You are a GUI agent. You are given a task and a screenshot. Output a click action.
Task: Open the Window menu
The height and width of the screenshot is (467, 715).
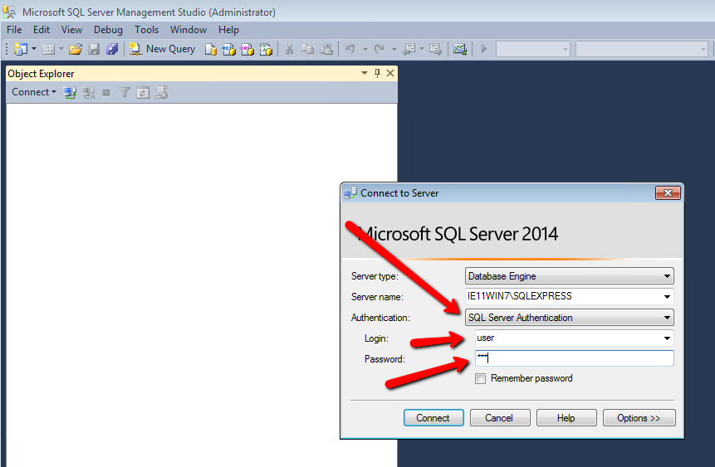click(189, 30)
